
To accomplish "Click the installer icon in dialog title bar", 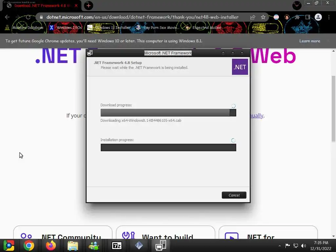I will pos(90,53).
